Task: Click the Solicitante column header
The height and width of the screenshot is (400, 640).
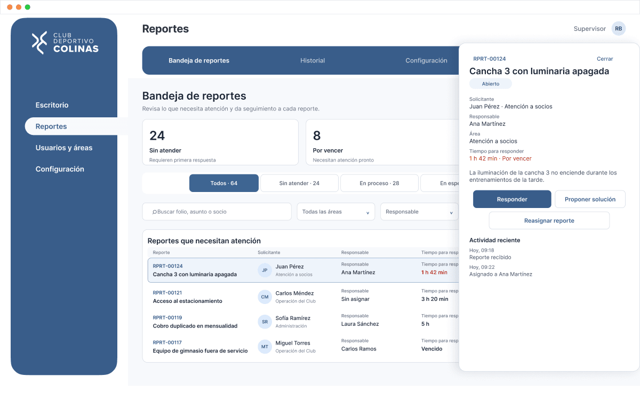Action: click(x=269, y=252)
